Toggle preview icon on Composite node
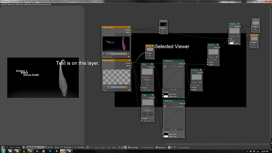Viewport: 272px width, 153px height. point(257,35)
